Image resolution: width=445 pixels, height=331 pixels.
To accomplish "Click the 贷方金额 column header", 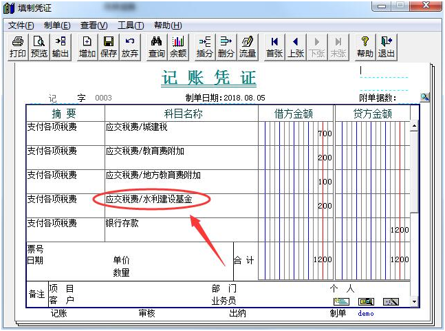I will point(373,114).
